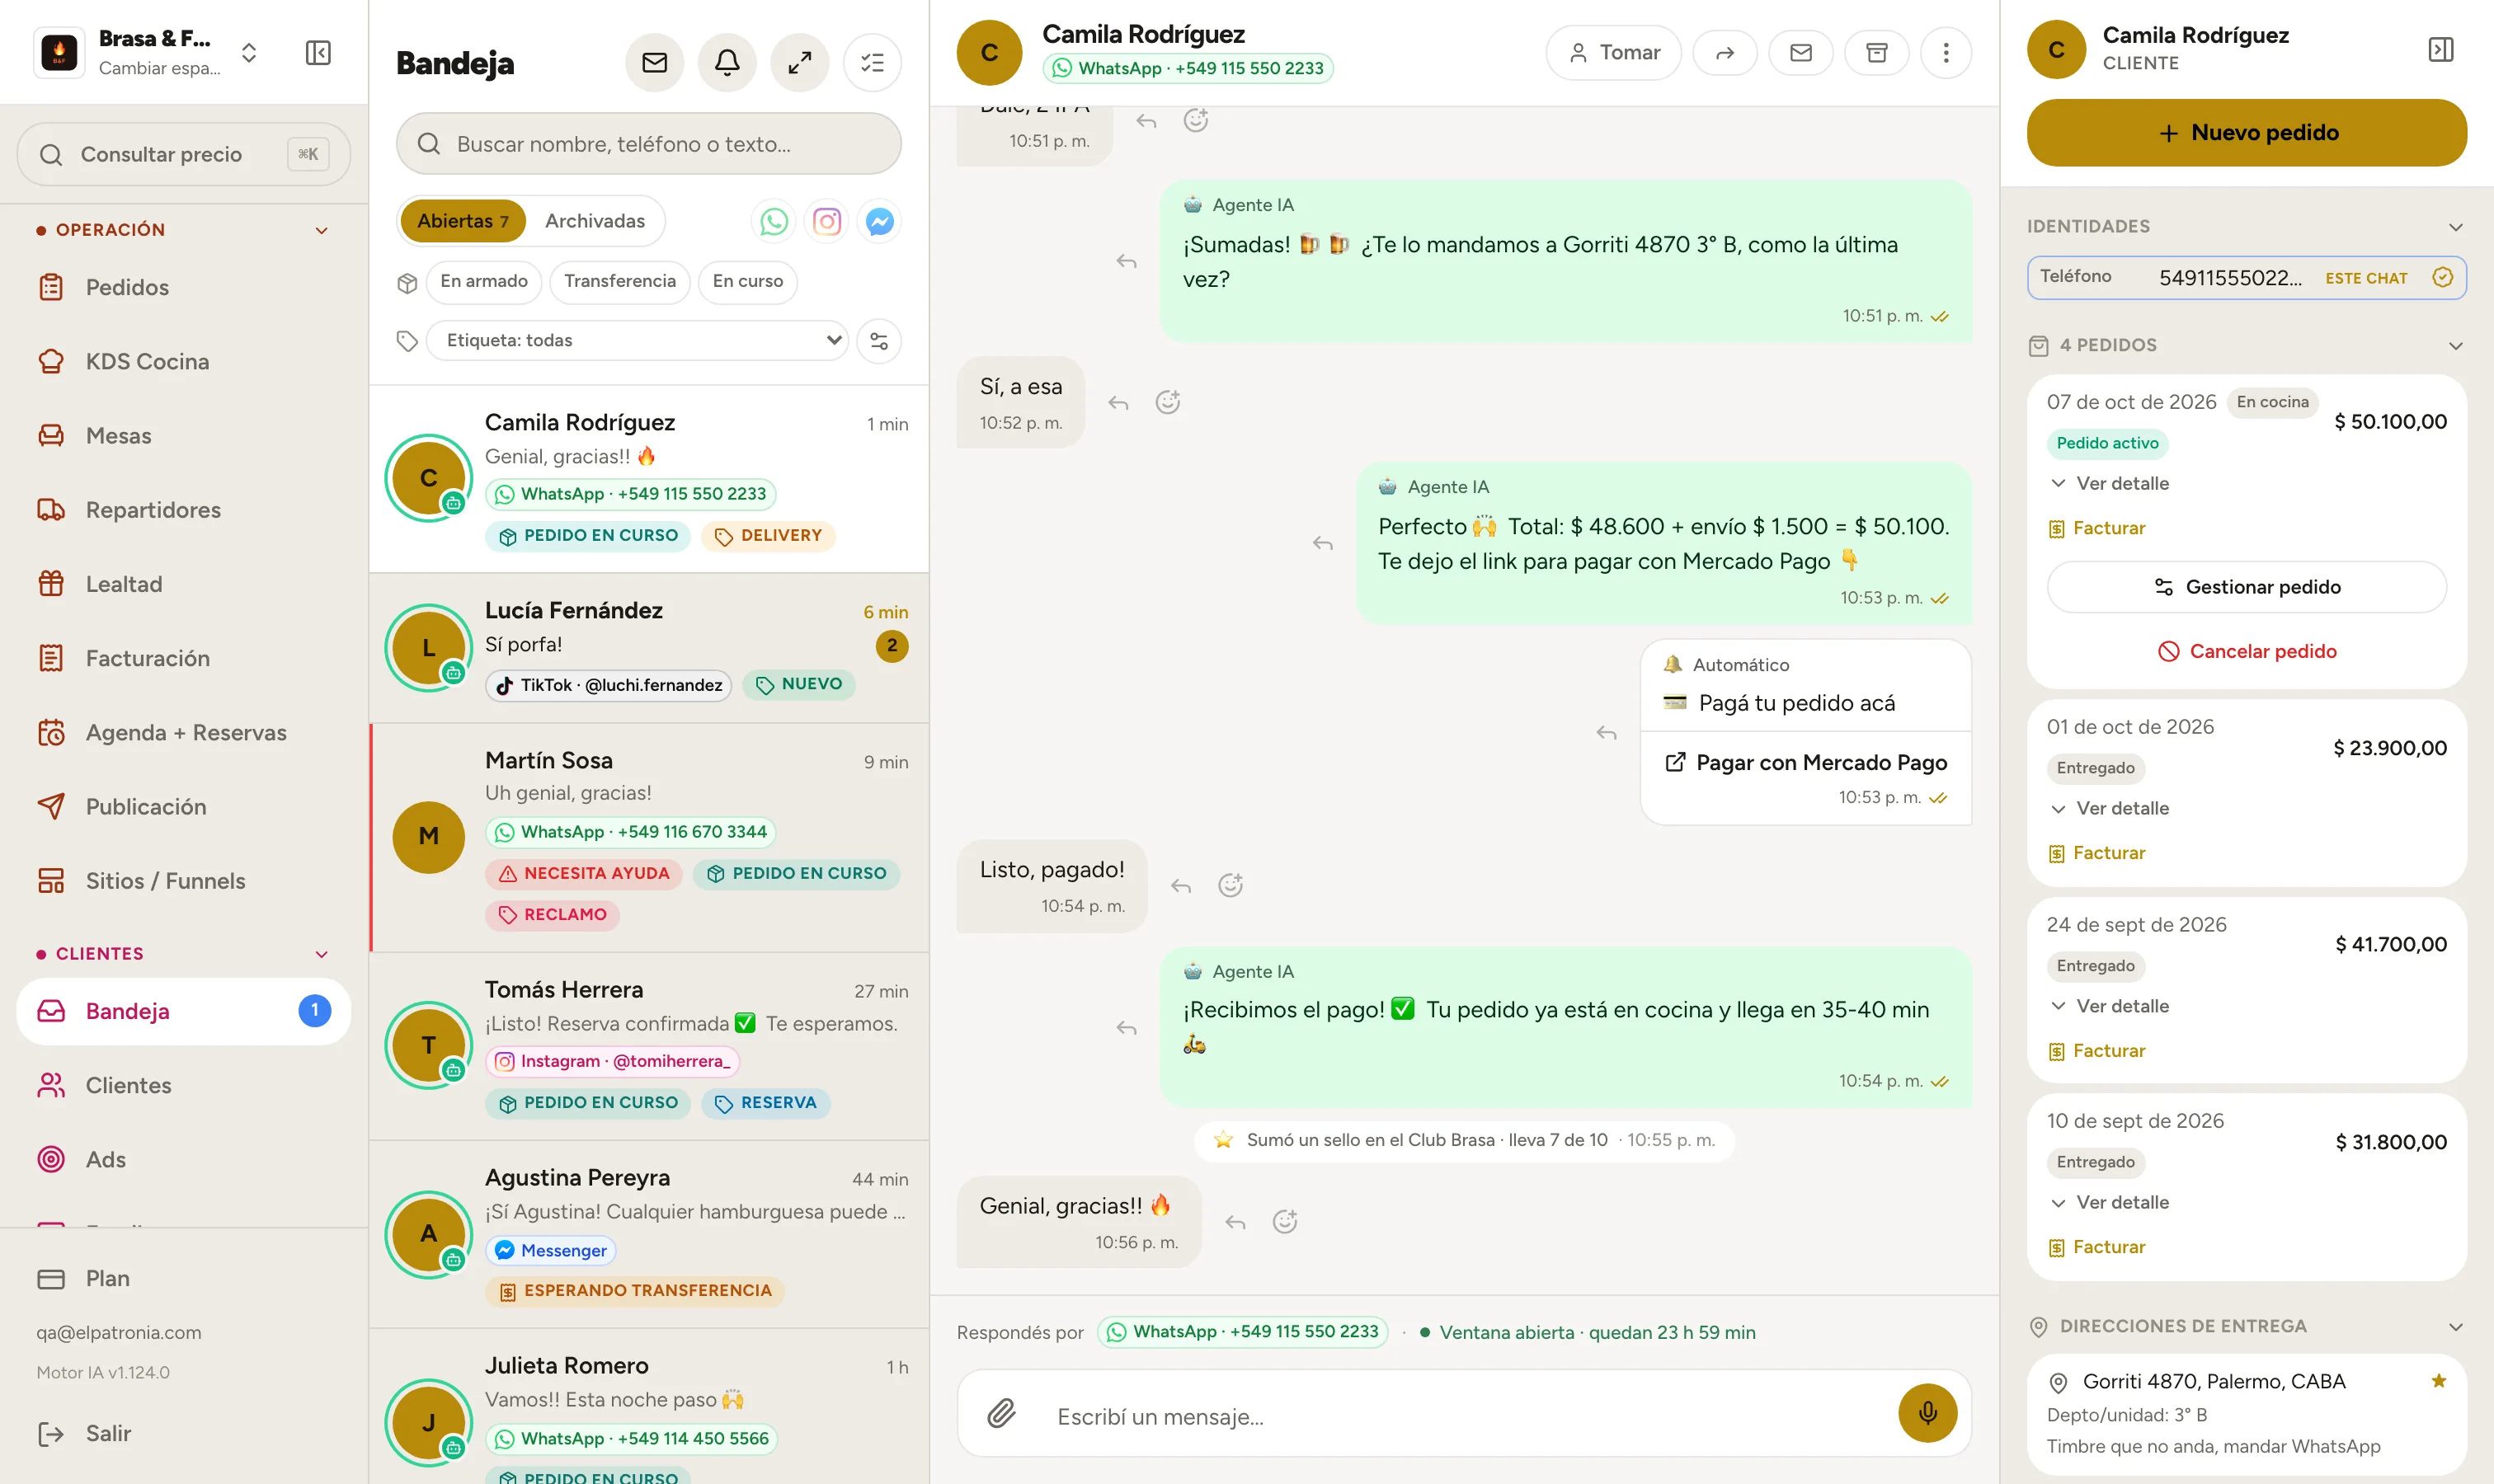Click the Tomar button
This screenshot has height=1484, width=2494.
coord(1612,53)
